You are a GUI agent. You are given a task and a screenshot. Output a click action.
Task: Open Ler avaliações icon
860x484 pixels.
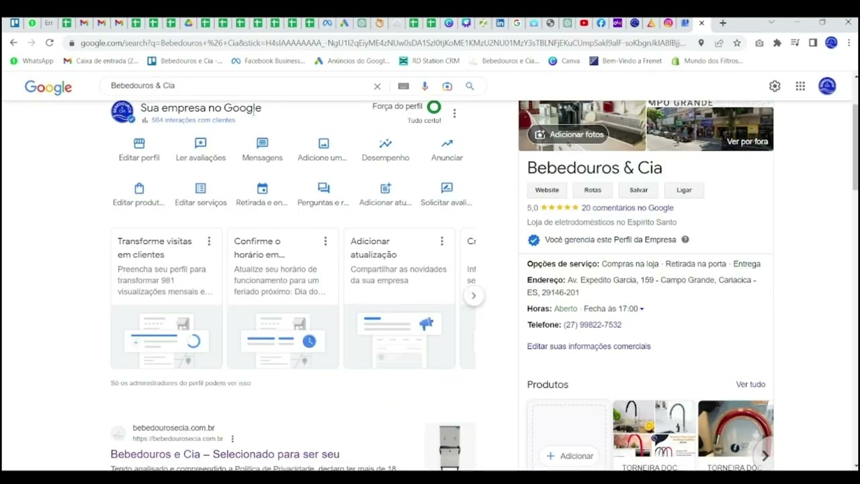point(200,143)
